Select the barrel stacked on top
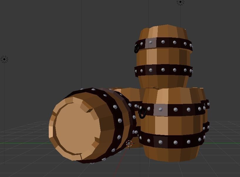 (163, 57)
